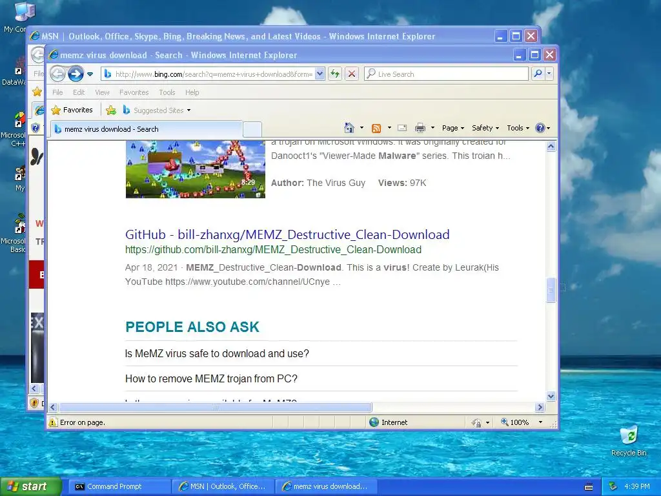
Task: Click the vertical scrollbar up arrow
Action: coord(551,147)
